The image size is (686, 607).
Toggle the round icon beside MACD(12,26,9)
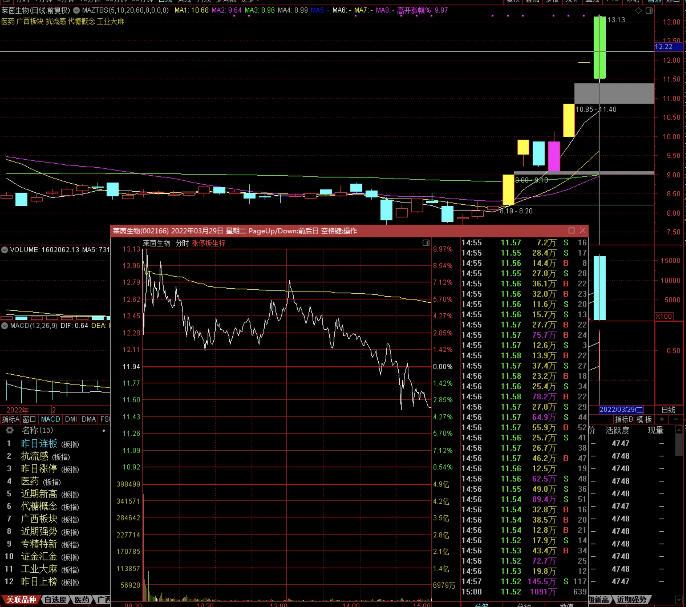5,326
